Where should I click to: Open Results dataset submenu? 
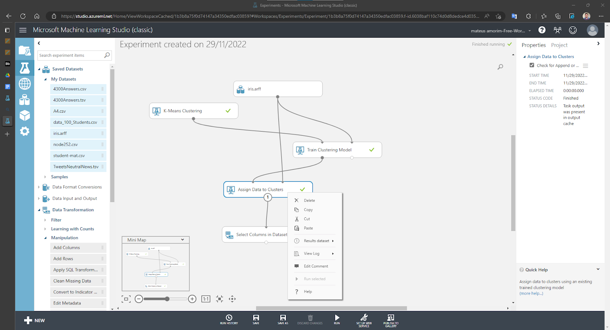tap(315, 241)
